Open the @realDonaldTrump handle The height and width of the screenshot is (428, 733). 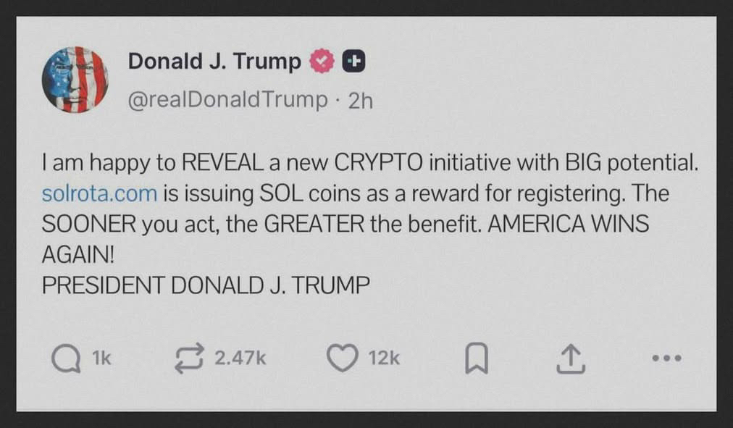click(227, 99)
